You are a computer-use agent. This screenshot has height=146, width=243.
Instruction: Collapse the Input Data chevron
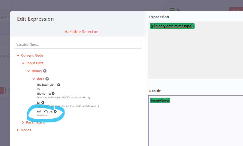[23, 63]
